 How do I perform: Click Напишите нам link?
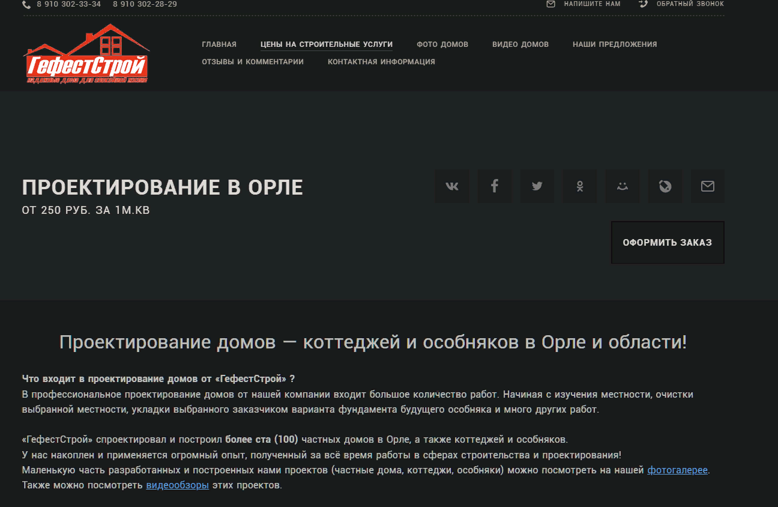click(591, 4)
